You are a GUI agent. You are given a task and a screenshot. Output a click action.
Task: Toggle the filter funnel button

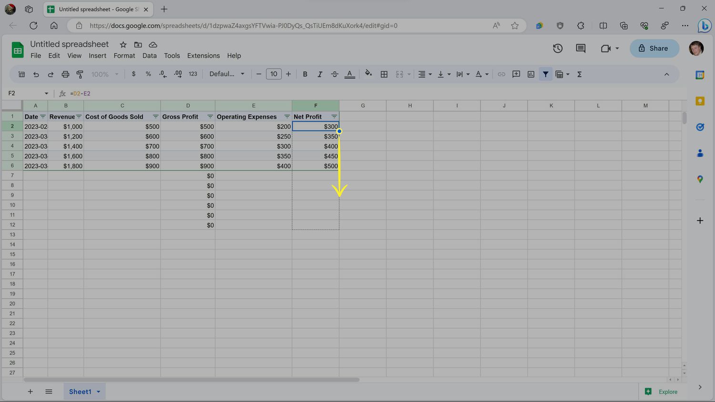pos(545,74)
